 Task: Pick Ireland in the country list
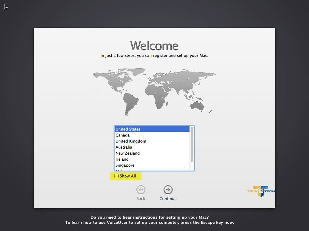click(x=152, y=159)
